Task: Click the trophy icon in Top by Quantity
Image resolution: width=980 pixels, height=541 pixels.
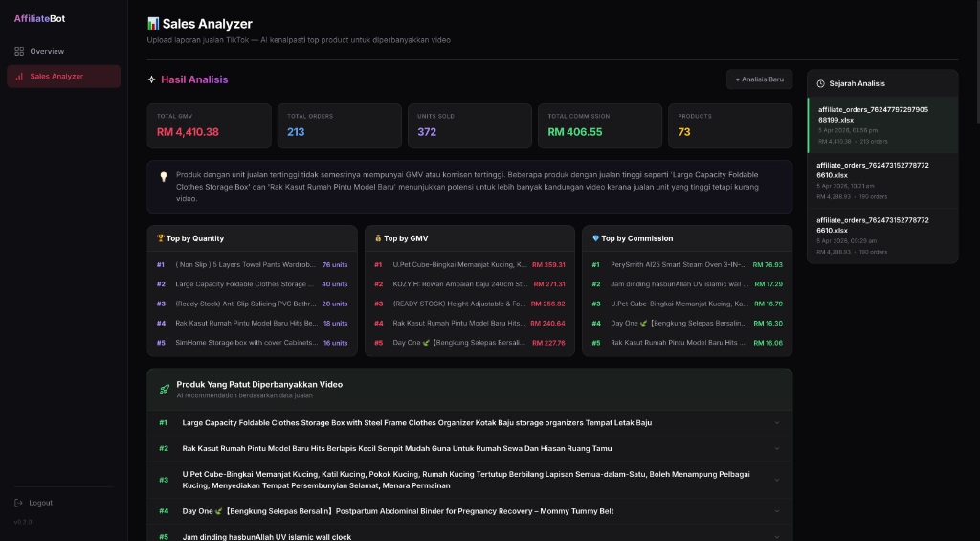Action: point(161,238)
